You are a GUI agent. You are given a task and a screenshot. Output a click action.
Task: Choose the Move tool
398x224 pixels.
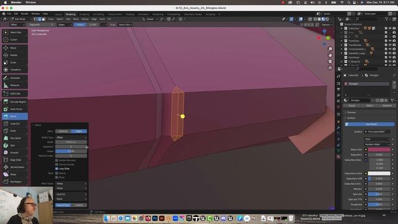pos(15,48)
